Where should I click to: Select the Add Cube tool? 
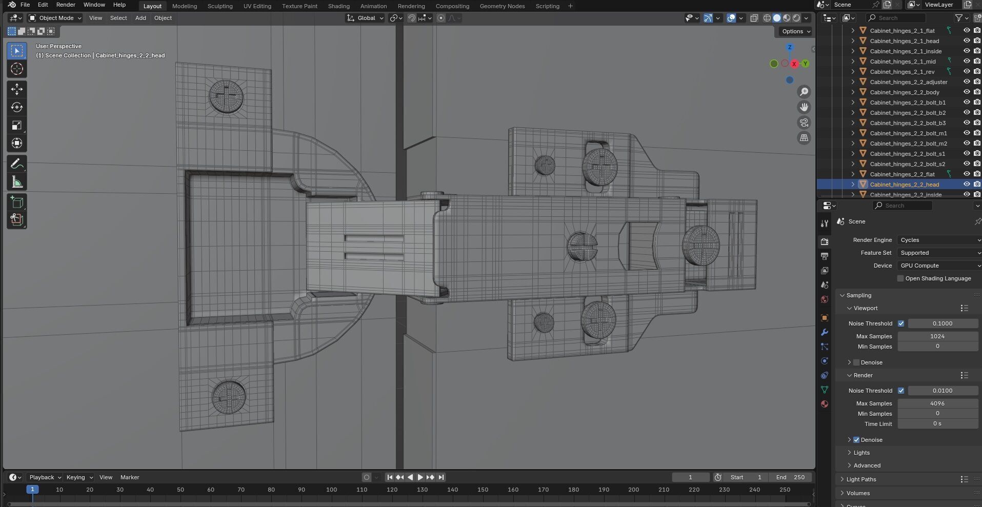click(17, 202)
